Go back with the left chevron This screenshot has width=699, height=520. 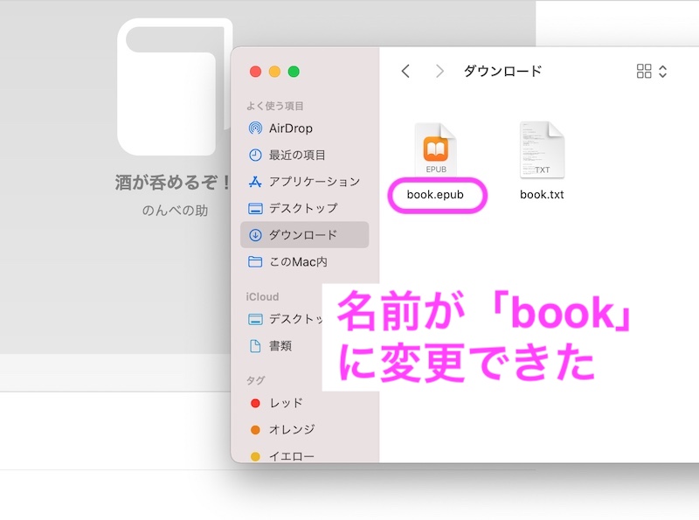point(405,72)
